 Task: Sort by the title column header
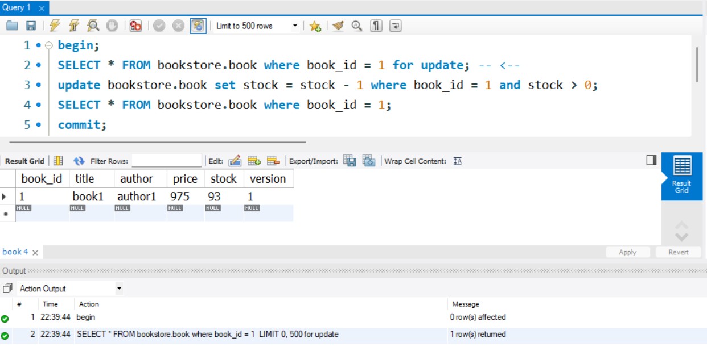92,178
